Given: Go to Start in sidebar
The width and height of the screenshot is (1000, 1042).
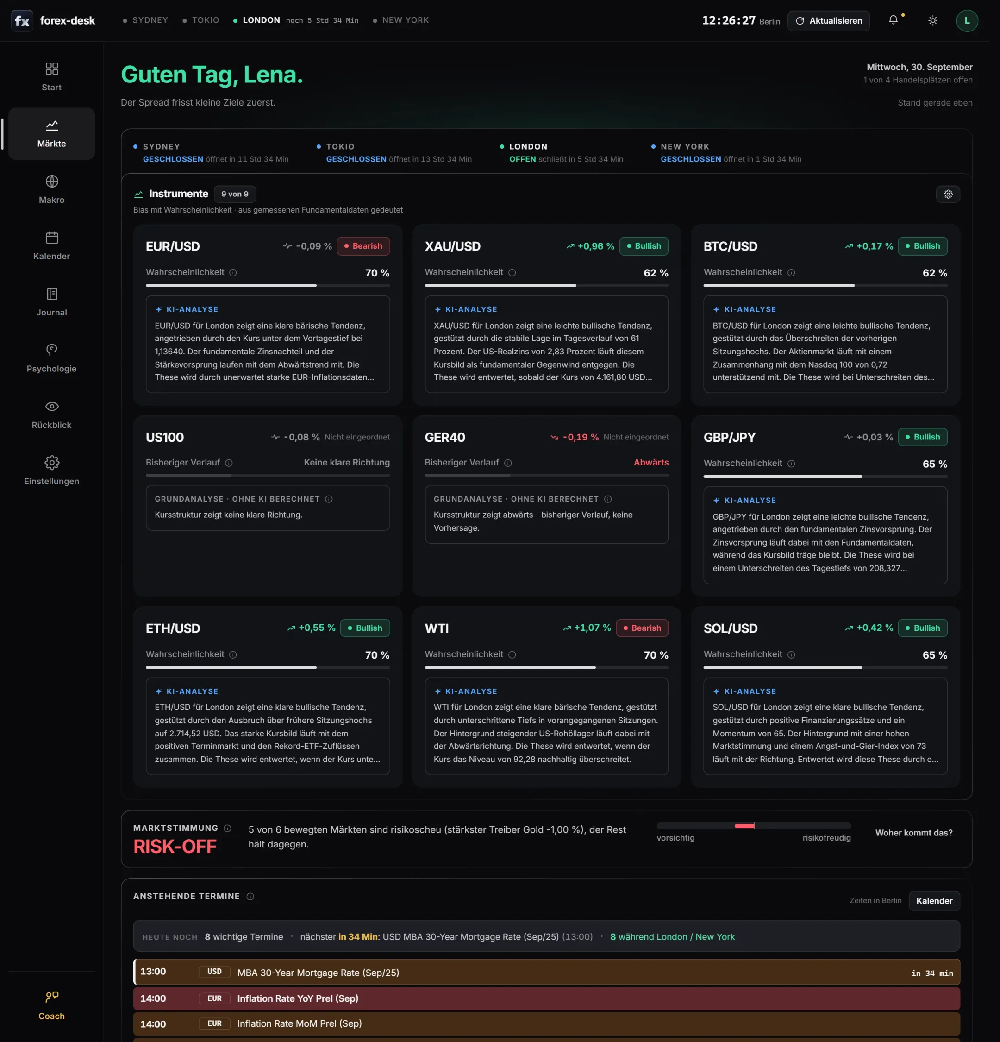Looking at the screenshot, I should 51,77.
